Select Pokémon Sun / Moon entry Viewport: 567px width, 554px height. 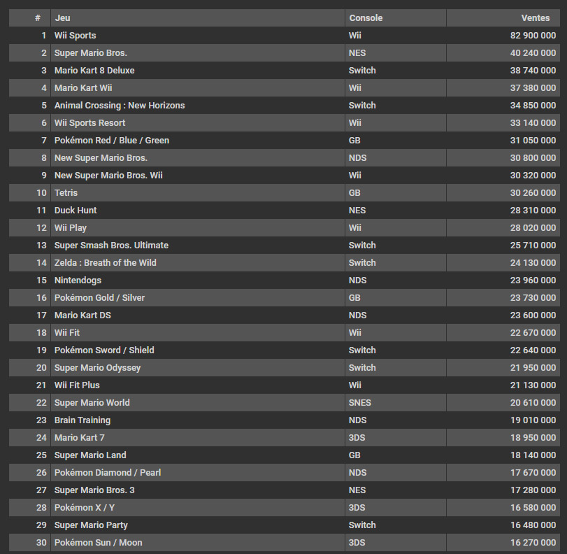point(99,543)
